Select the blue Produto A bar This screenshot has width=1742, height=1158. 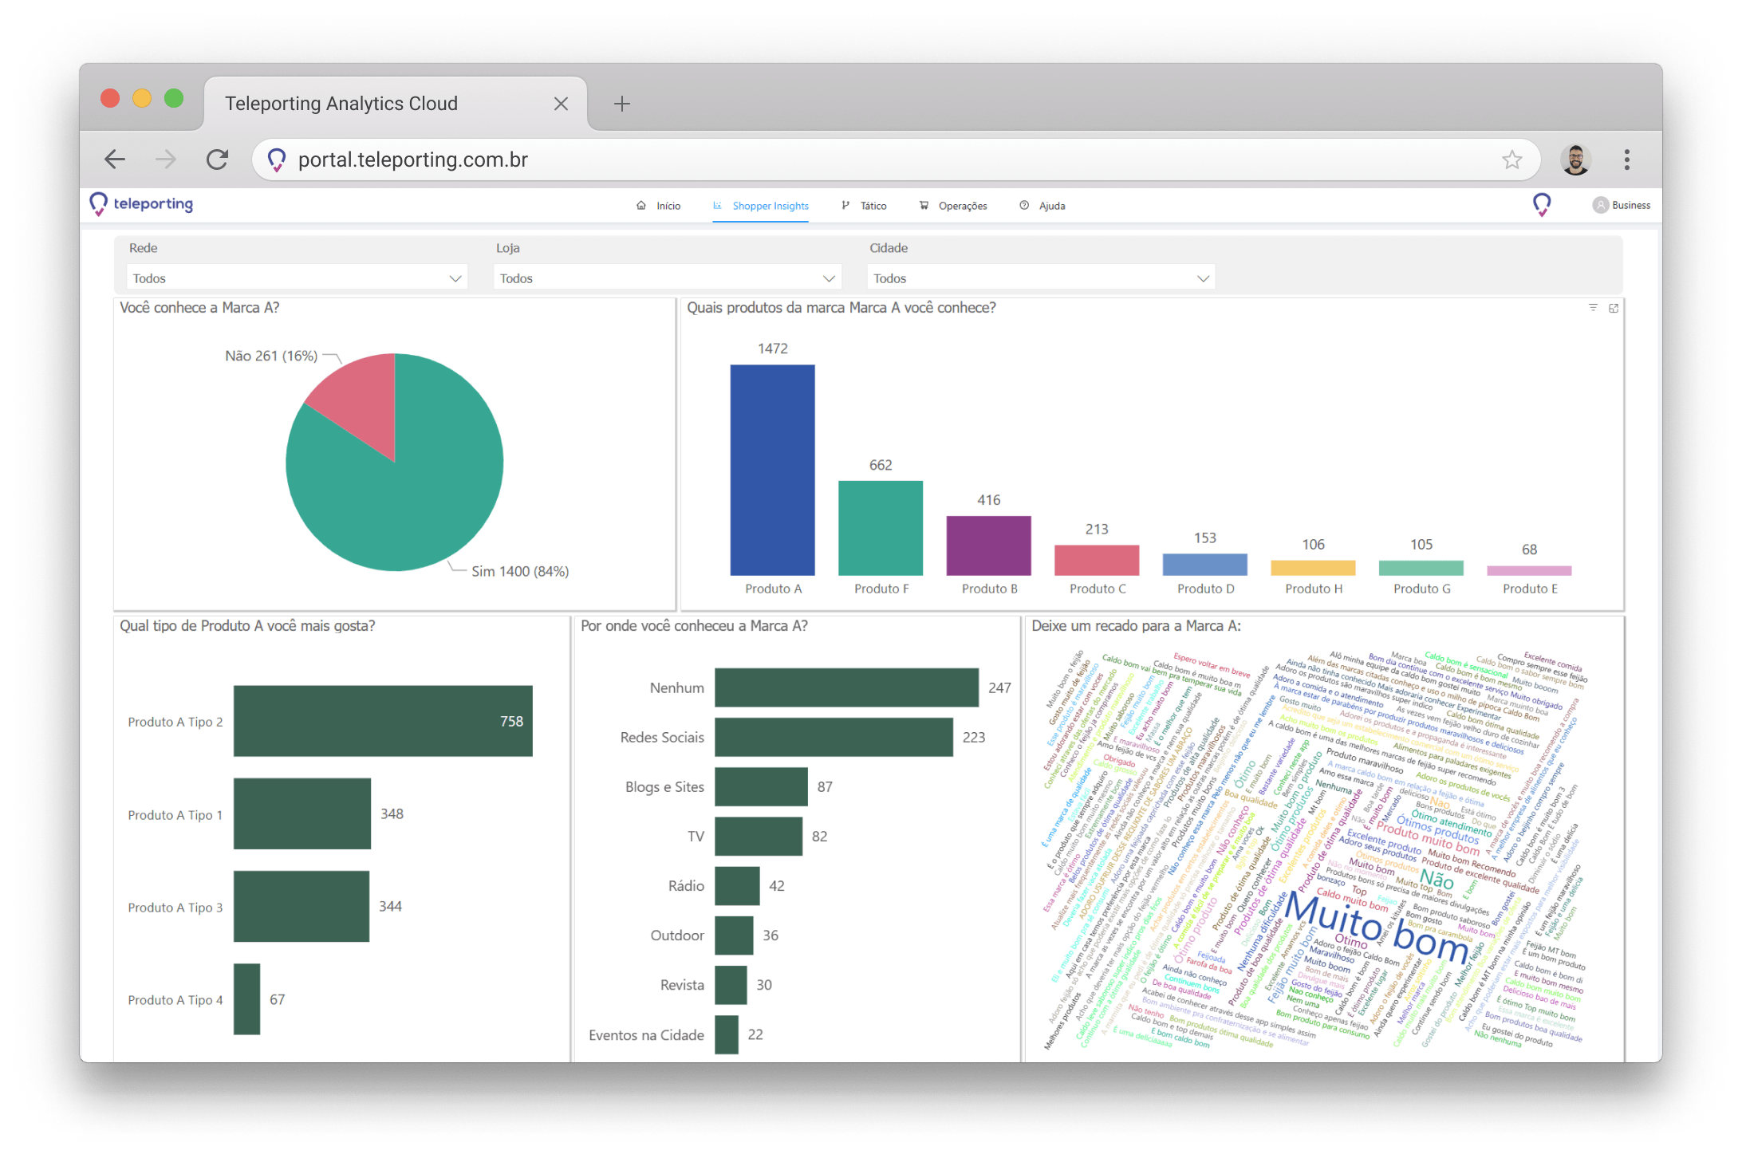[772, 471]
